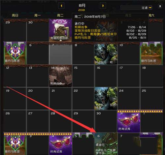The image size is (165, 155).
Task: Go to the next month arrow
Action: pyautogui.click(x=103, y=6)
